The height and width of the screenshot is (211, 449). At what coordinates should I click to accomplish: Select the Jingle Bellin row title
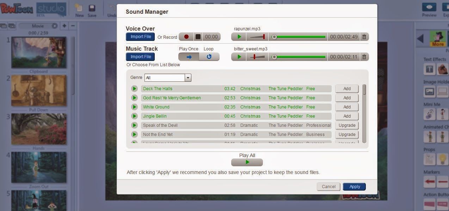point(155,116)
